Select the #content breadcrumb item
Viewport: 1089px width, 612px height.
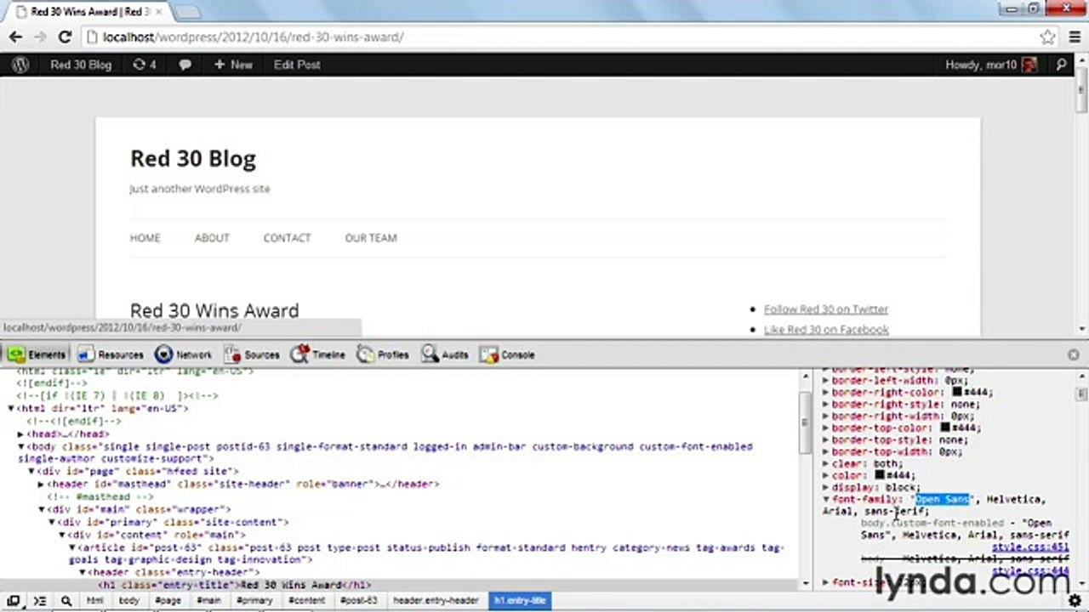point(306,601)
